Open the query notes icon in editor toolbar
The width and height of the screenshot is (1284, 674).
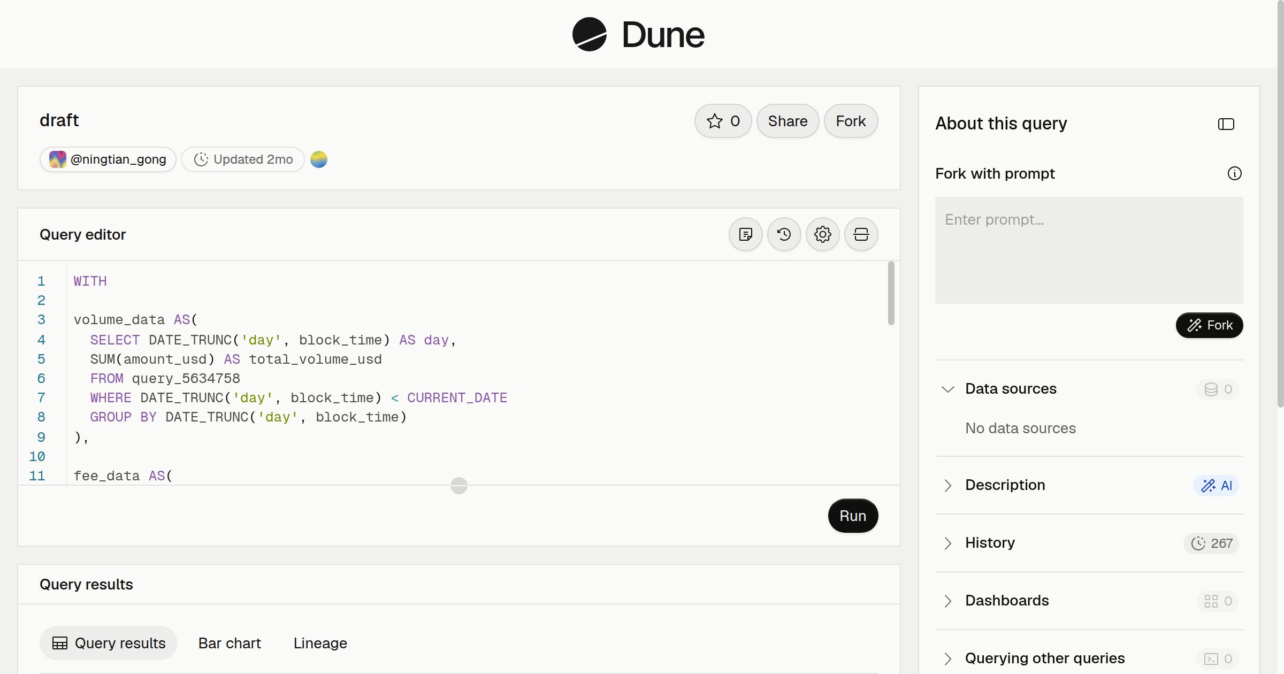pos(746,234)
